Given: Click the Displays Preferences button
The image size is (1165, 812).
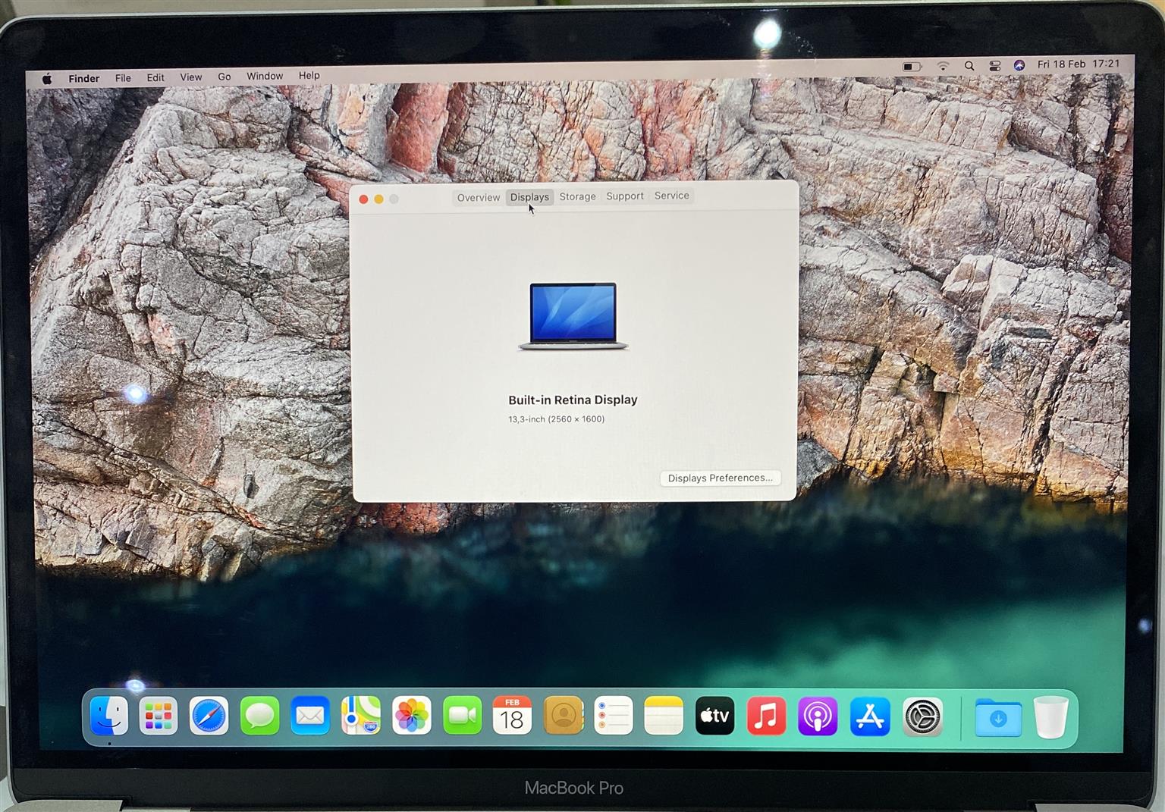Looking at the screenshot, I should pos(720,478).
